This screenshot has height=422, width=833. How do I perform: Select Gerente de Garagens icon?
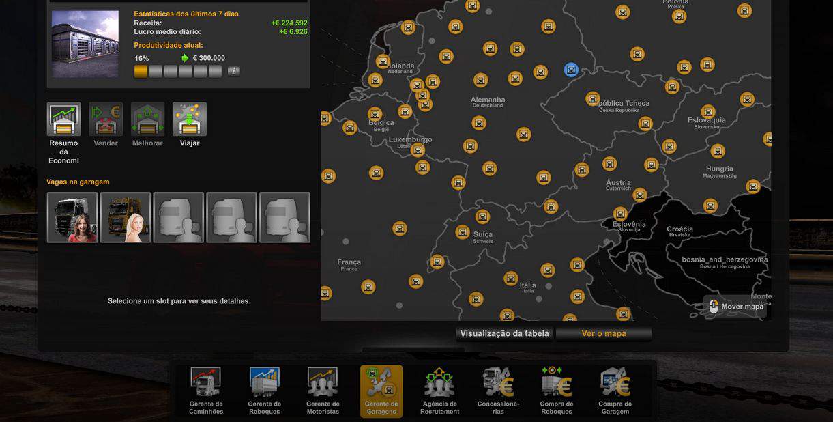(x=381, y=391)
